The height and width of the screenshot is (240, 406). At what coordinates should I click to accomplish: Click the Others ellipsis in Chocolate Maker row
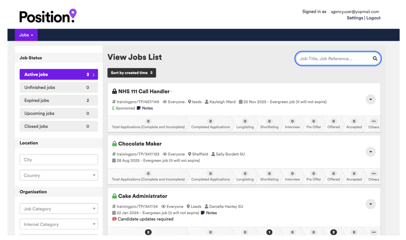[373, 174]
